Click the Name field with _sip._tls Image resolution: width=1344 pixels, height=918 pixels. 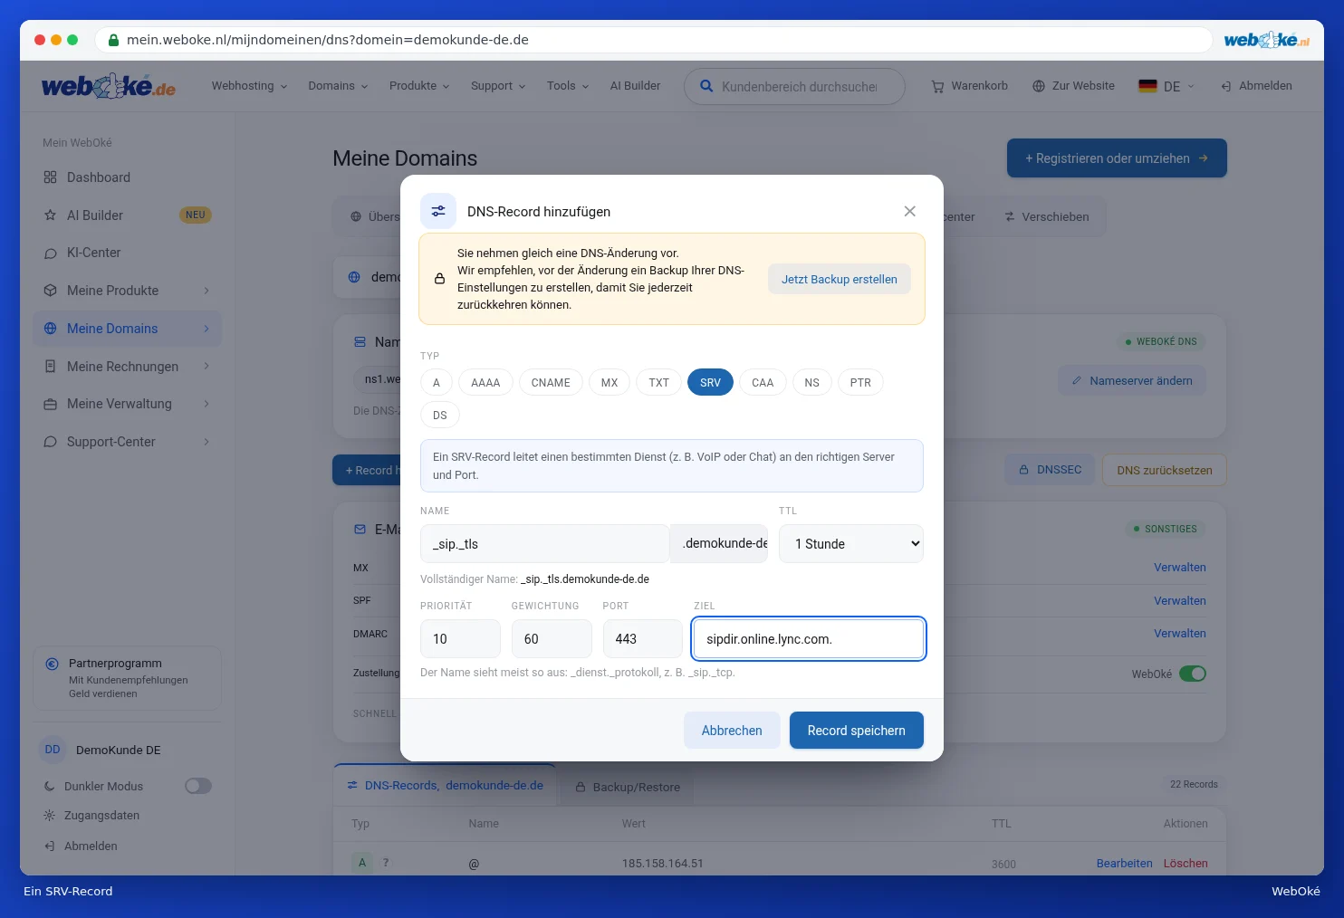(544, 543)
